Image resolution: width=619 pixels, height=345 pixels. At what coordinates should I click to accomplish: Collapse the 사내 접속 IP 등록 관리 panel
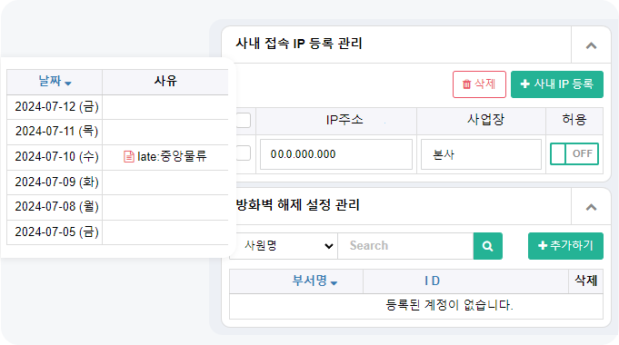coord(591,45)
